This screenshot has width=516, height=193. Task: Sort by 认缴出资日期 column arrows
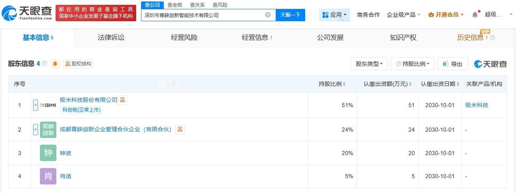click(458, 84)
